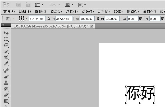Open the transform tool preset picker
Screen dimensions: 165x107
pyautogui.click(x=10, y=19)
